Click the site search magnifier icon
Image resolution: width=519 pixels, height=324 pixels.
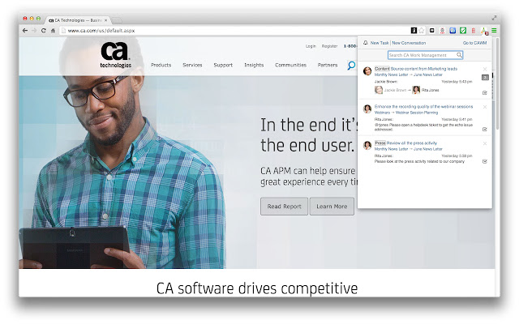(351, 65)
